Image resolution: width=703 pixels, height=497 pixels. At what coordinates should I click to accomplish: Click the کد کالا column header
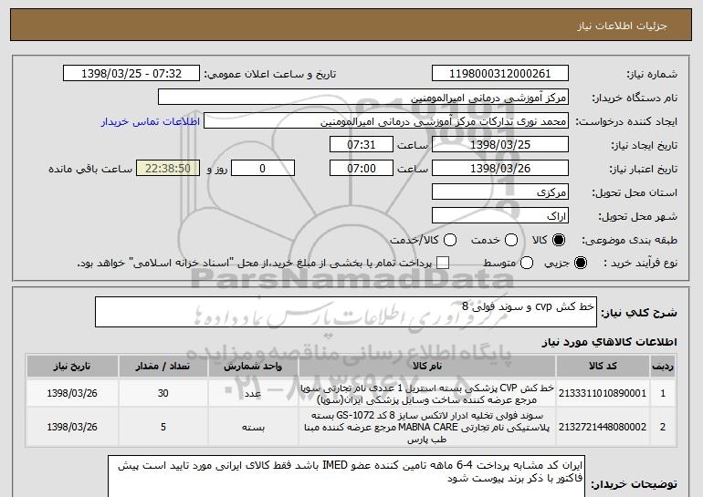[x=603, y=367]
